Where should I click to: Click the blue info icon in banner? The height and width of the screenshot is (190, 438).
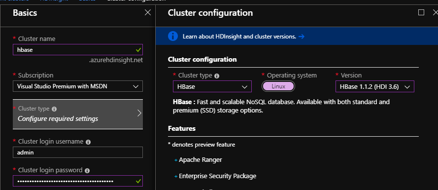tap(173, 36)
